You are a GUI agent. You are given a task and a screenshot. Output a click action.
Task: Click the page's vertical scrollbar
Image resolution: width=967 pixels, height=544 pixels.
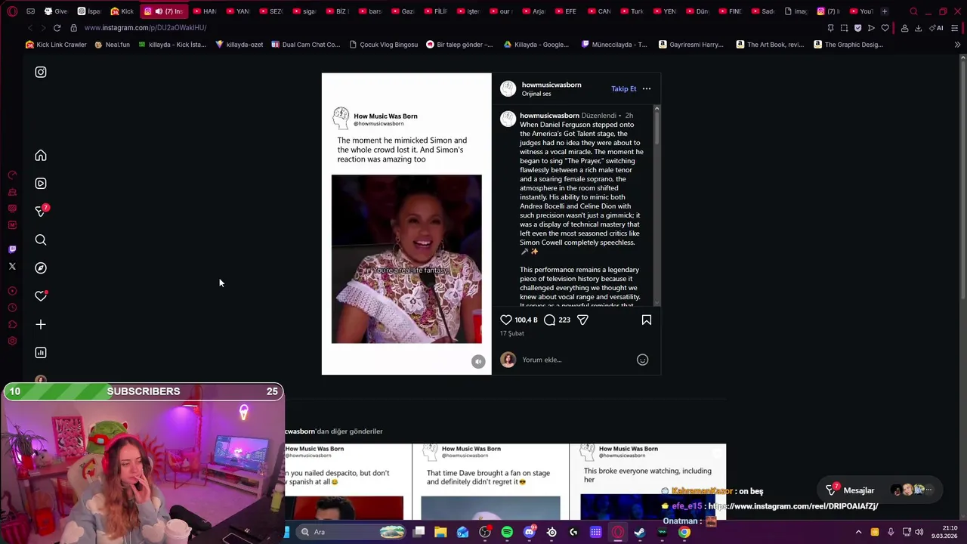tap(962, 181)
